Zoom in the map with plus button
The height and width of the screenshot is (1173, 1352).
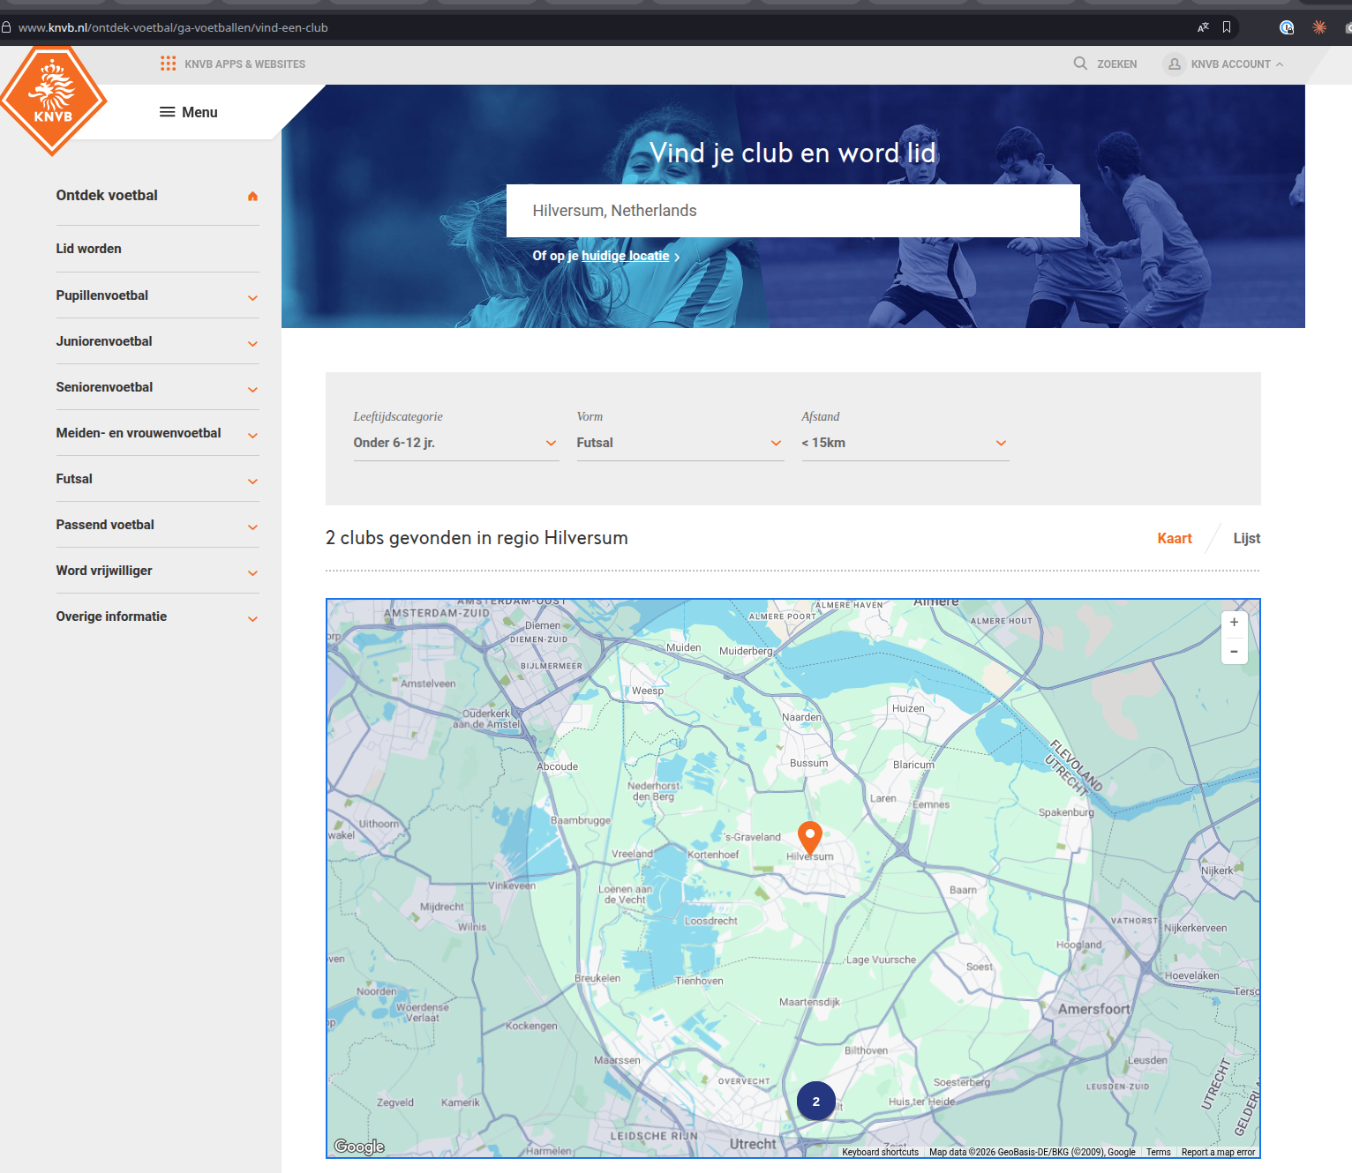1234,623
